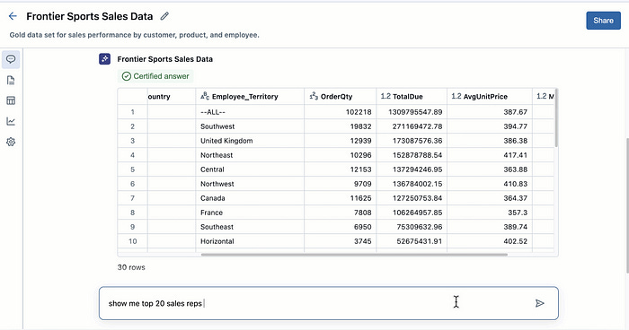The width and height of the screenshot is (629, 330).
Task: Click the chat prompt input field
Action: [x=329, y=303]
